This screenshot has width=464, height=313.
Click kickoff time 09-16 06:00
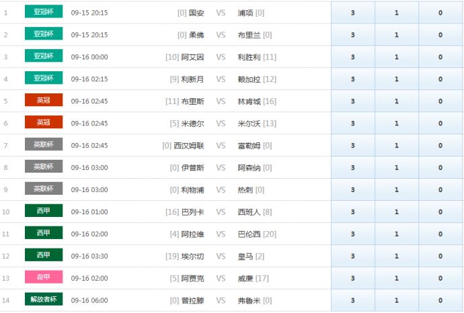pyautogui.click(x=89, y=301)
